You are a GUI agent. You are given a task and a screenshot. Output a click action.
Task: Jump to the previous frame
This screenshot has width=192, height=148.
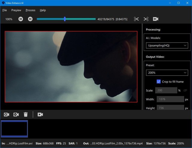21,19
